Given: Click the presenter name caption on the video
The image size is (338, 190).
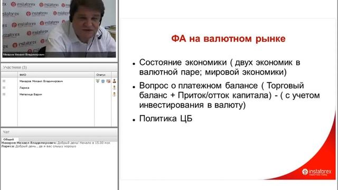Looking at the screenshot, I should pos(24,55).
